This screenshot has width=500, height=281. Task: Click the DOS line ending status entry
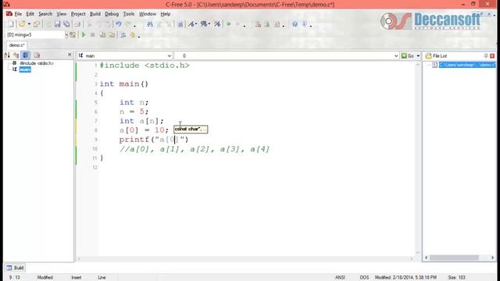(364, 278)
